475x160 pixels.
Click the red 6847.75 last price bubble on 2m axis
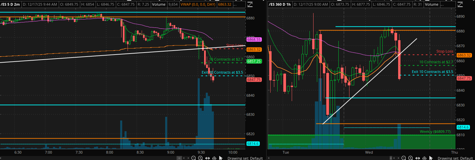pos(254,80)
